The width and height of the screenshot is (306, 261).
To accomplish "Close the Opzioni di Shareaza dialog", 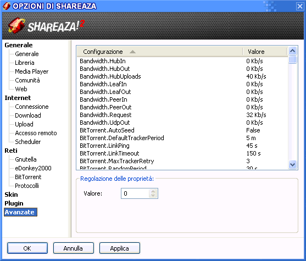I will pyautogui.click(x=300, y=6).
